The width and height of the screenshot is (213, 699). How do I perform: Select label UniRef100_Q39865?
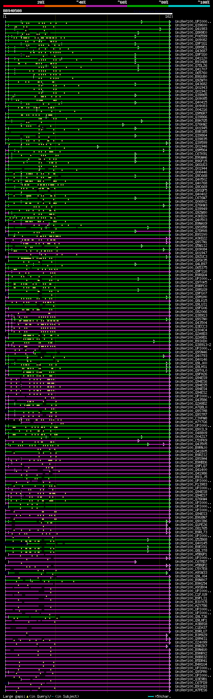click(191, 95)
